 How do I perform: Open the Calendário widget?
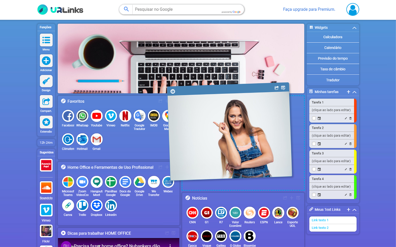tap(333, 48)
